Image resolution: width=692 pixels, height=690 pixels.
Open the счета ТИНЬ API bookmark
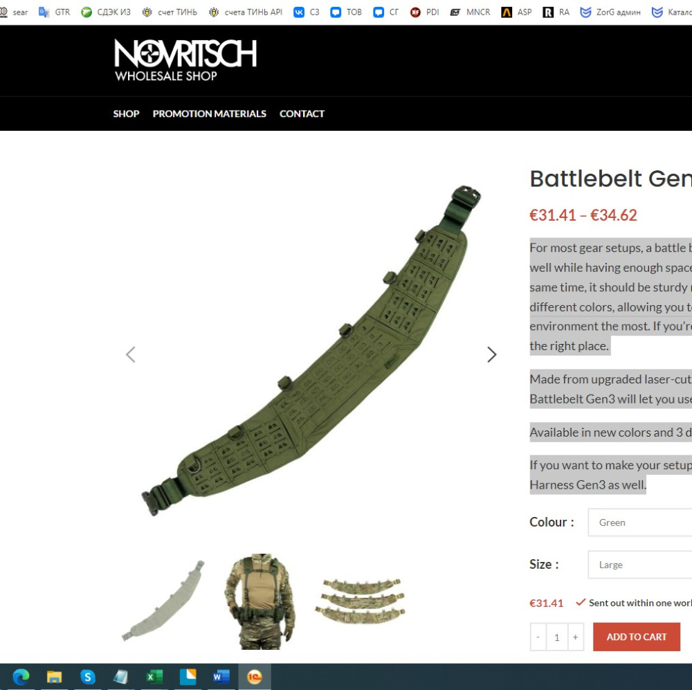click(246, 12)
